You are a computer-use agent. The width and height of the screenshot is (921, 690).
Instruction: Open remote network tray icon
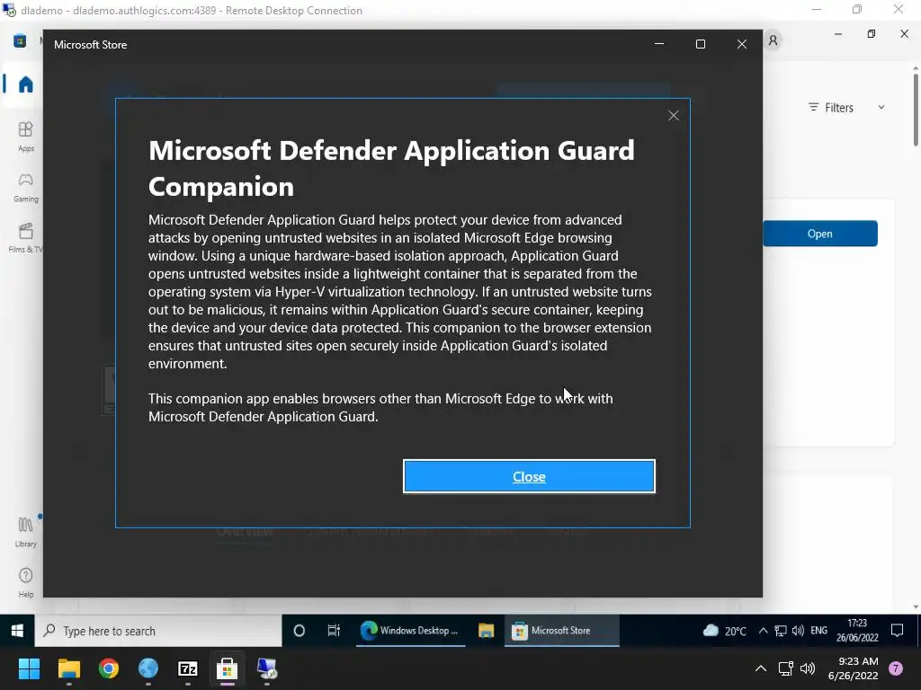coord(780,631)
